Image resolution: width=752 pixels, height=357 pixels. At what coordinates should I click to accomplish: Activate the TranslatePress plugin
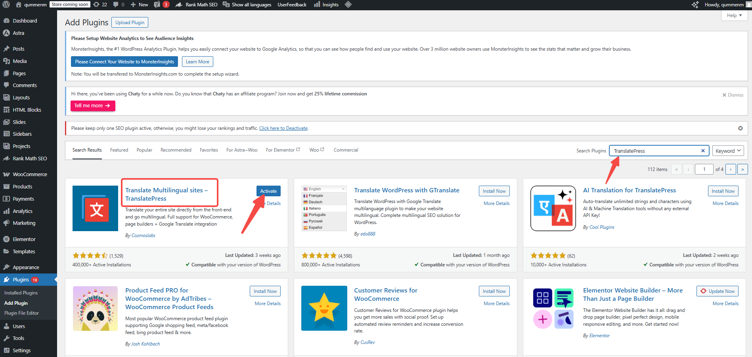268,191
